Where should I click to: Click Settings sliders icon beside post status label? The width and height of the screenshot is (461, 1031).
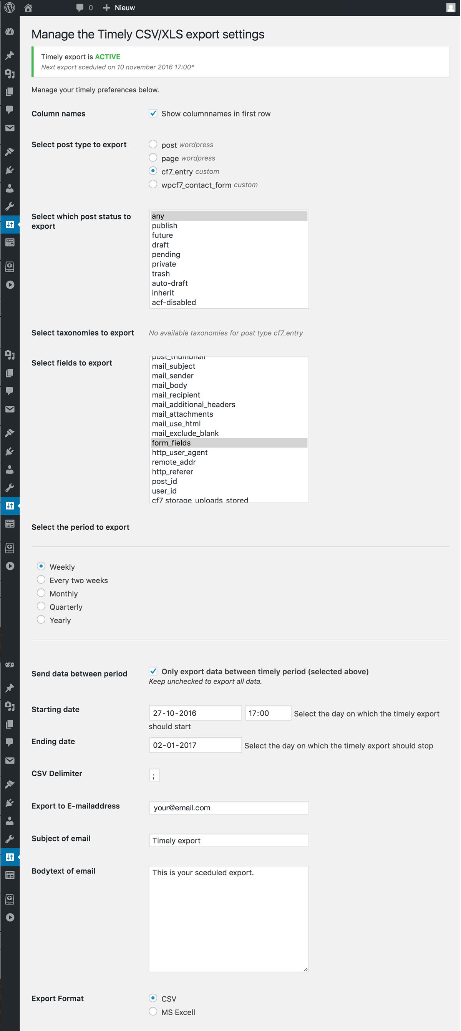click(x=10, y=224)
